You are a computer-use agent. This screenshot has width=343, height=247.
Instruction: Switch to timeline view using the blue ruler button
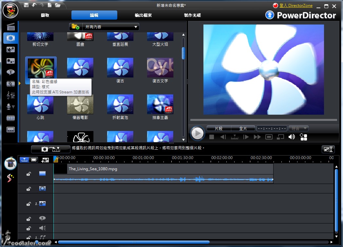tap(24, 160)
